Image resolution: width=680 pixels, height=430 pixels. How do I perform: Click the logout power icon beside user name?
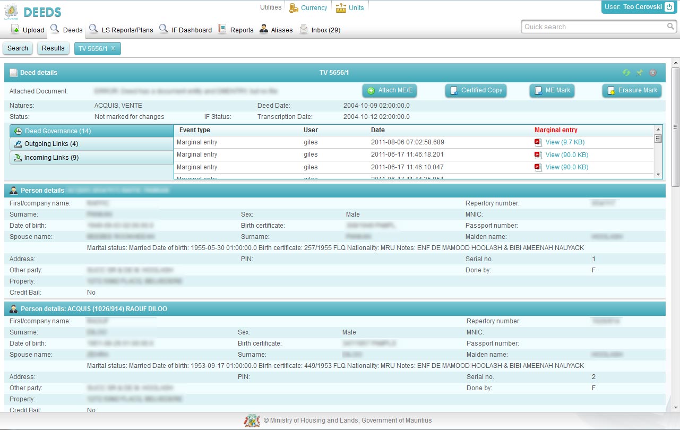669,7
